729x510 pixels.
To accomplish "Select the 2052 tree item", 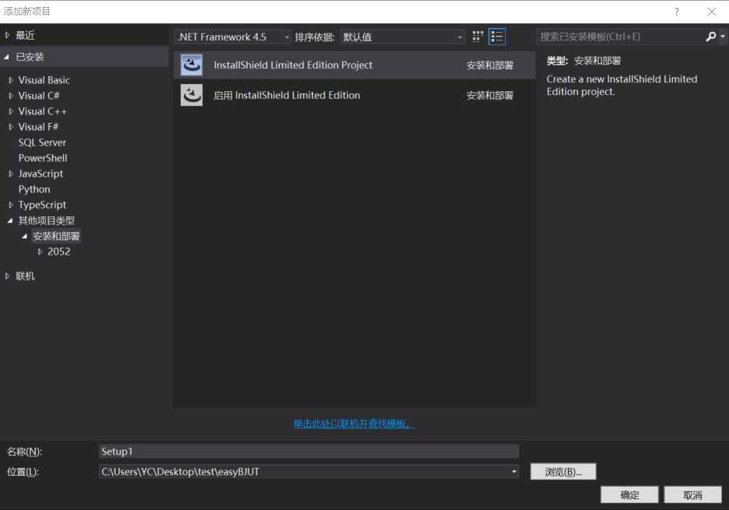I will (59, 251).
